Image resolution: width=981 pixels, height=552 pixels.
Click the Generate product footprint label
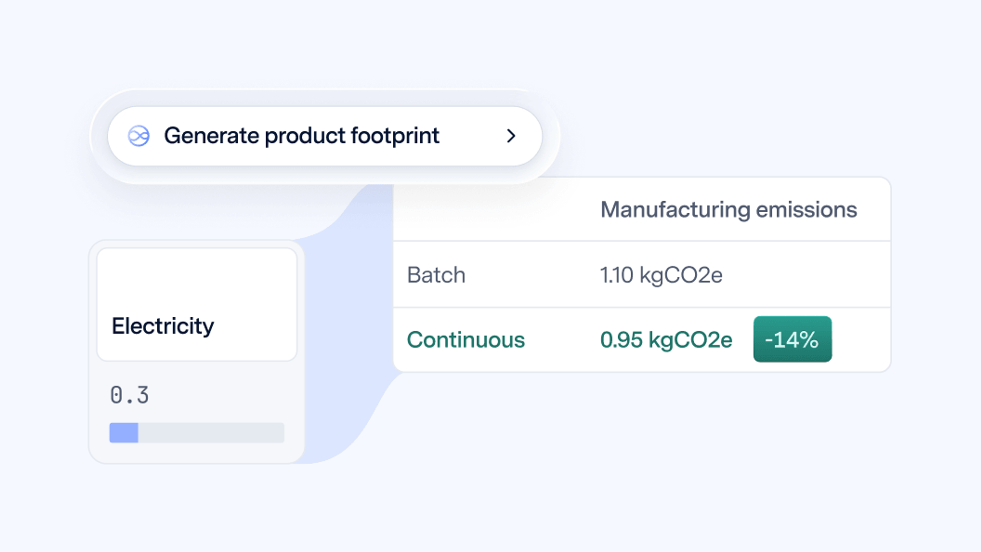coord(302,136)
